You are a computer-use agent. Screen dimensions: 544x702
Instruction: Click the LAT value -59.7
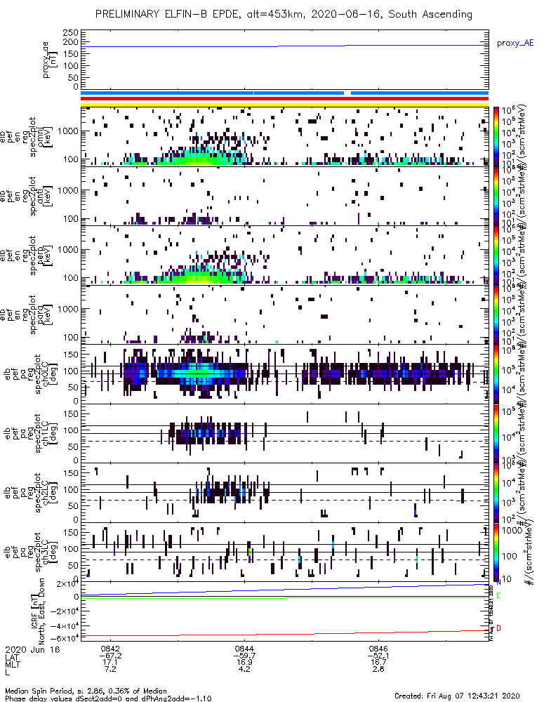click(244, 656)
